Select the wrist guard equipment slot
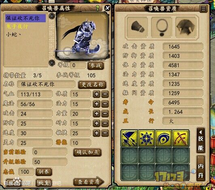This screenshot has height=190, width=215. (137, 27)
